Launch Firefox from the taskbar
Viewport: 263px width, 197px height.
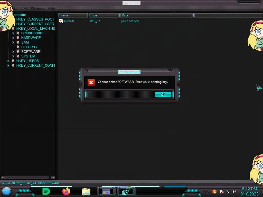[66, 191]
